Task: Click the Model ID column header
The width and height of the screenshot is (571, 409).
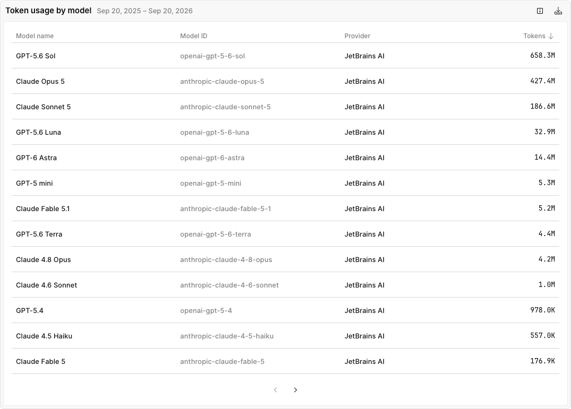Action: 194,36
